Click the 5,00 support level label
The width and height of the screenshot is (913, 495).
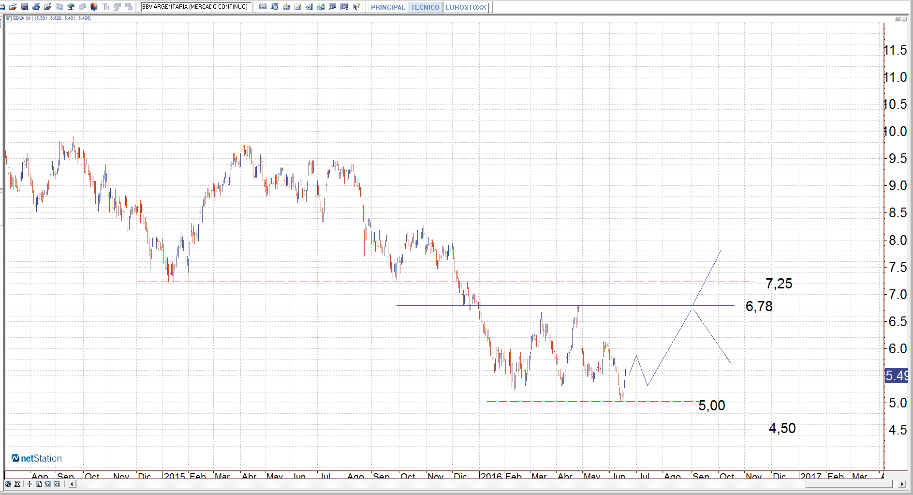pos(712,405)
